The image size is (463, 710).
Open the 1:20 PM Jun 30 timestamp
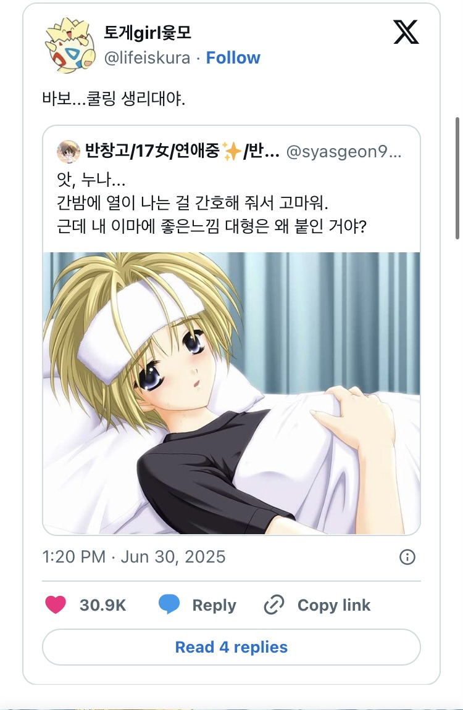[x=133, y=557]
